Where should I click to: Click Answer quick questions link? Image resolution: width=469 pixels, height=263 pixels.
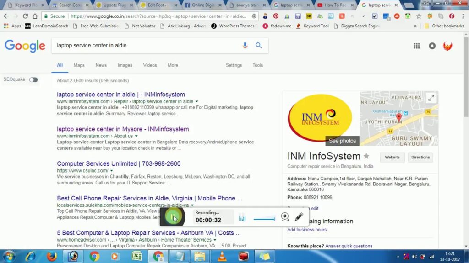349,246
